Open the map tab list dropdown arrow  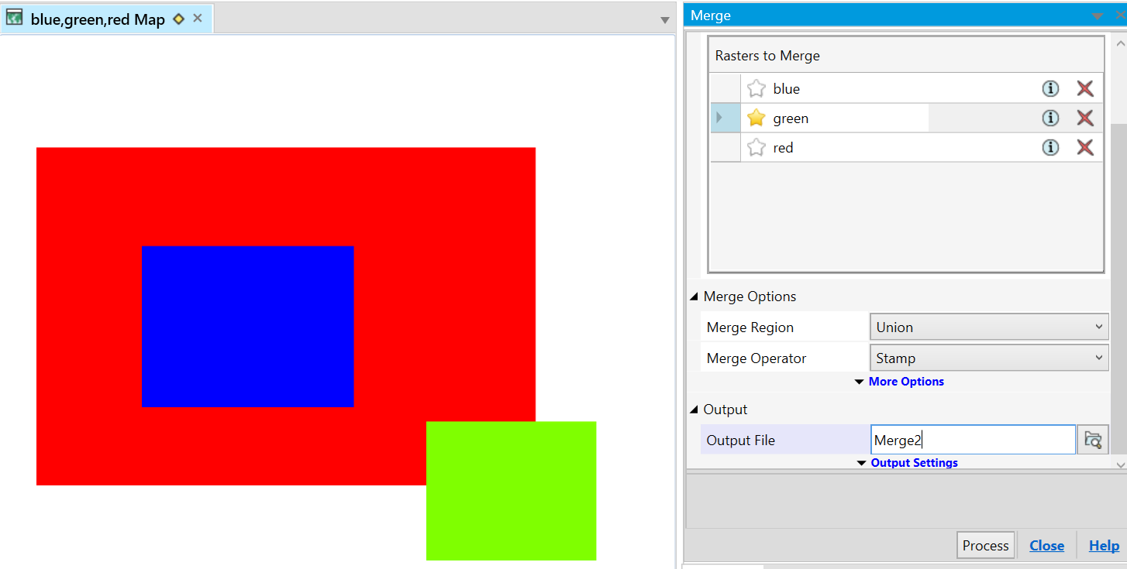click(665, 20)
